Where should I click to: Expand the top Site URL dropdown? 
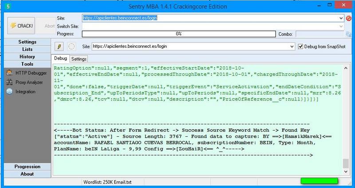tap(341, 18)
